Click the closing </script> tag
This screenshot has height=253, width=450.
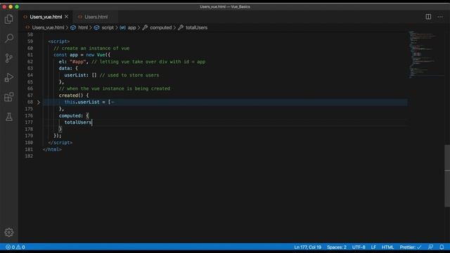click(60, 143)
